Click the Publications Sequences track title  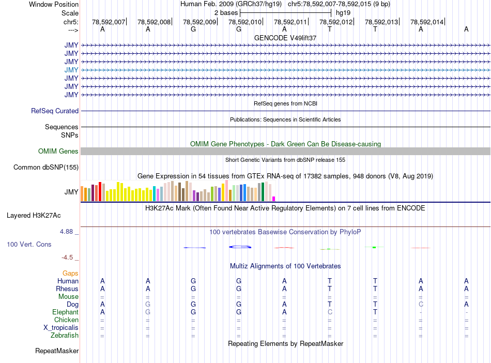pyautogui.click(x=285, y=119)
